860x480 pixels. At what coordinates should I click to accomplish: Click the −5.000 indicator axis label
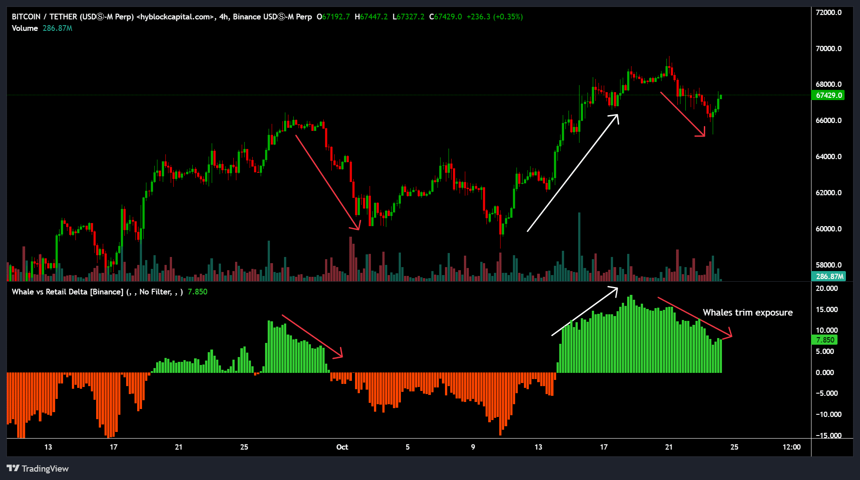[827, 393]
